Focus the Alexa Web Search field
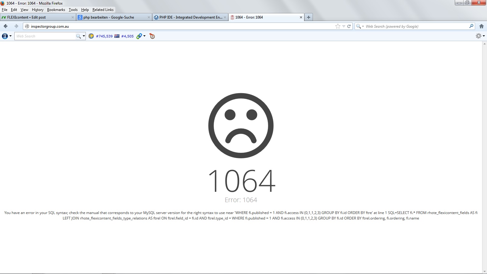This screenshot has width=487, height=274. (46, 36)
